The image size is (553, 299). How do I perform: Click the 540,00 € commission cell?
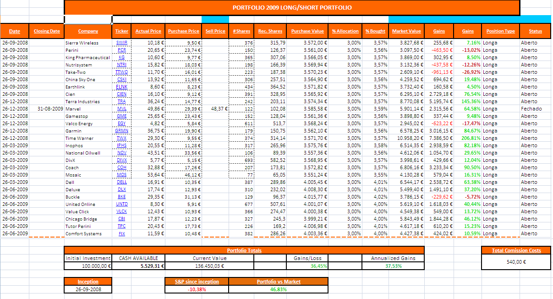click(516, 262)
